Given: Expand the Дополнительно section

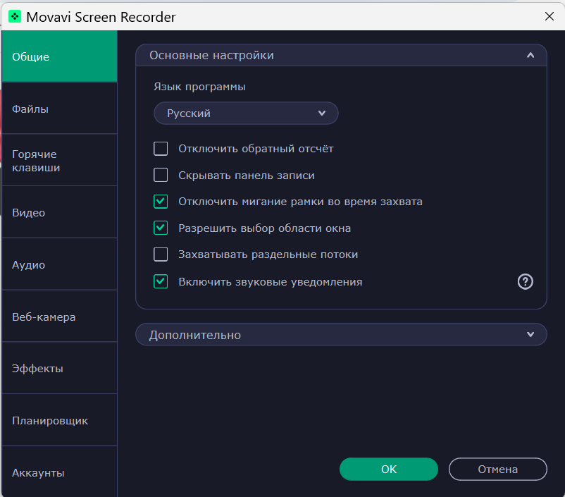Looking at the screenshot, I should [x=341, y=335].
